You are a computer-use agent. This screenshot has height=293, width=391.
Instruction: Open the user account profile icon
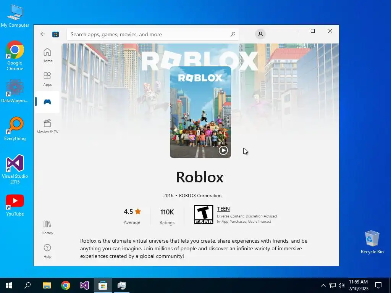260,34
